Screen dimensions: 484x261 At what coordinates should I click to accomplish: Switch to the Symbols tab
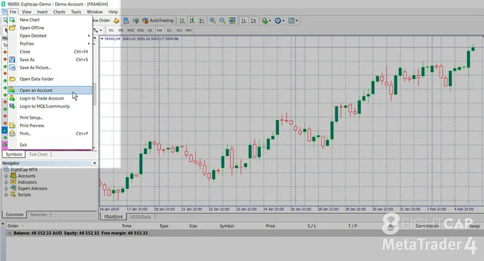[x=14, y=154]
